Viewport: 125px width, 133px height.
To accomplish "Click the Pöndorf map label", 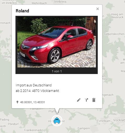I will click(x=13, y=124).
